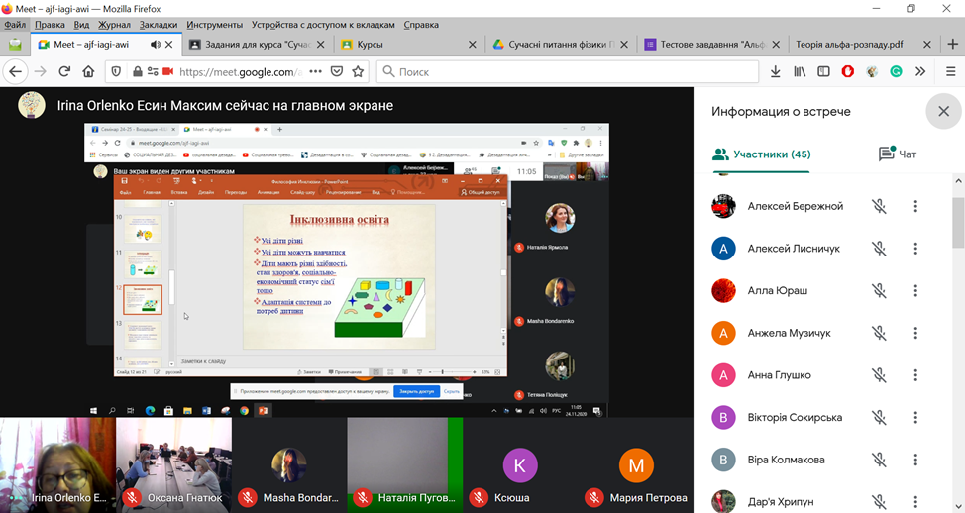
Task: Open options menu for Алексей Лисничук
Action: point(915,249)
